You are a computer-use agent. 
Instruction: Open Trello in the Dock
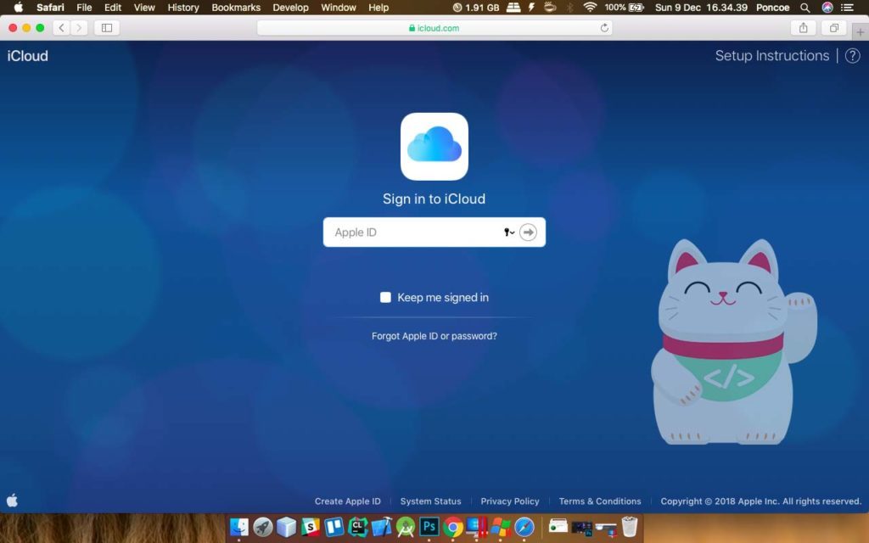(334, 527)
